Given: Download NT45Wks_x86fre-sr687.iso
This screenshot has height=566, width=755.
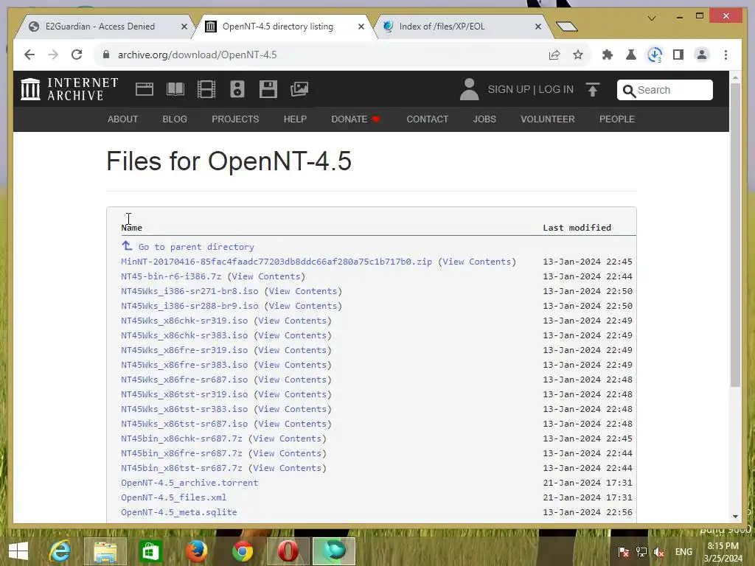Looking at the screenshot, I should [184, 380].
